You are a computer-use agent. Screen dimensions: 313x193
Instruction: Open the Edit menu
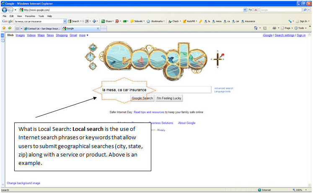(x=12, y=16)
